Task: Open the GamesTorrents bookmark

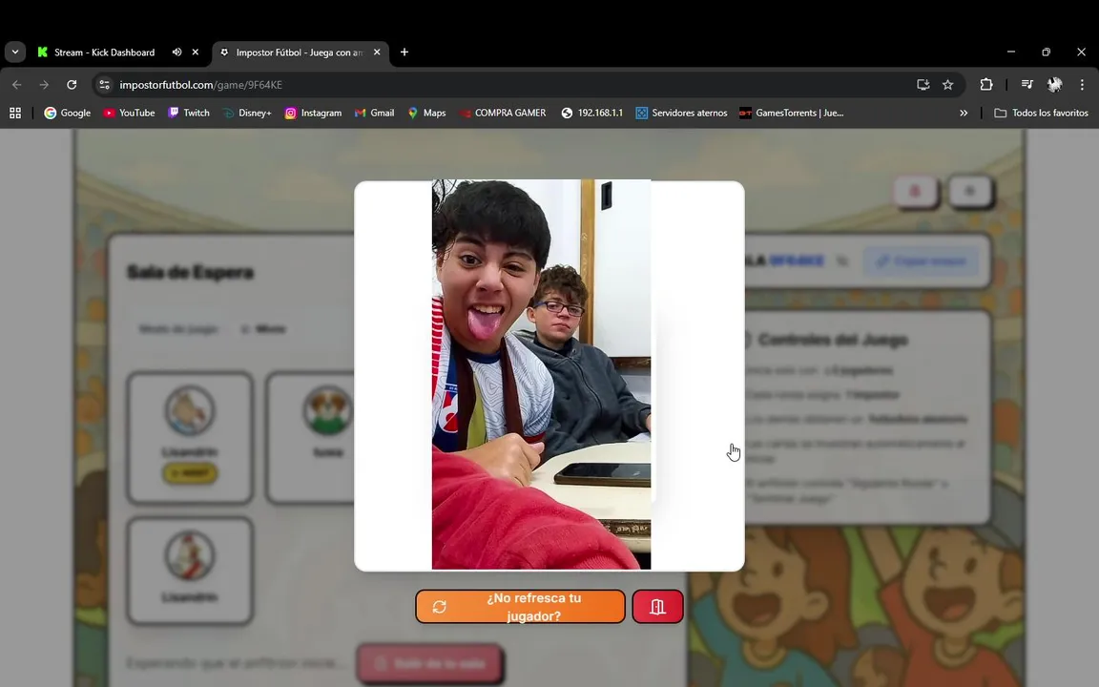Action: click(791, 113)
